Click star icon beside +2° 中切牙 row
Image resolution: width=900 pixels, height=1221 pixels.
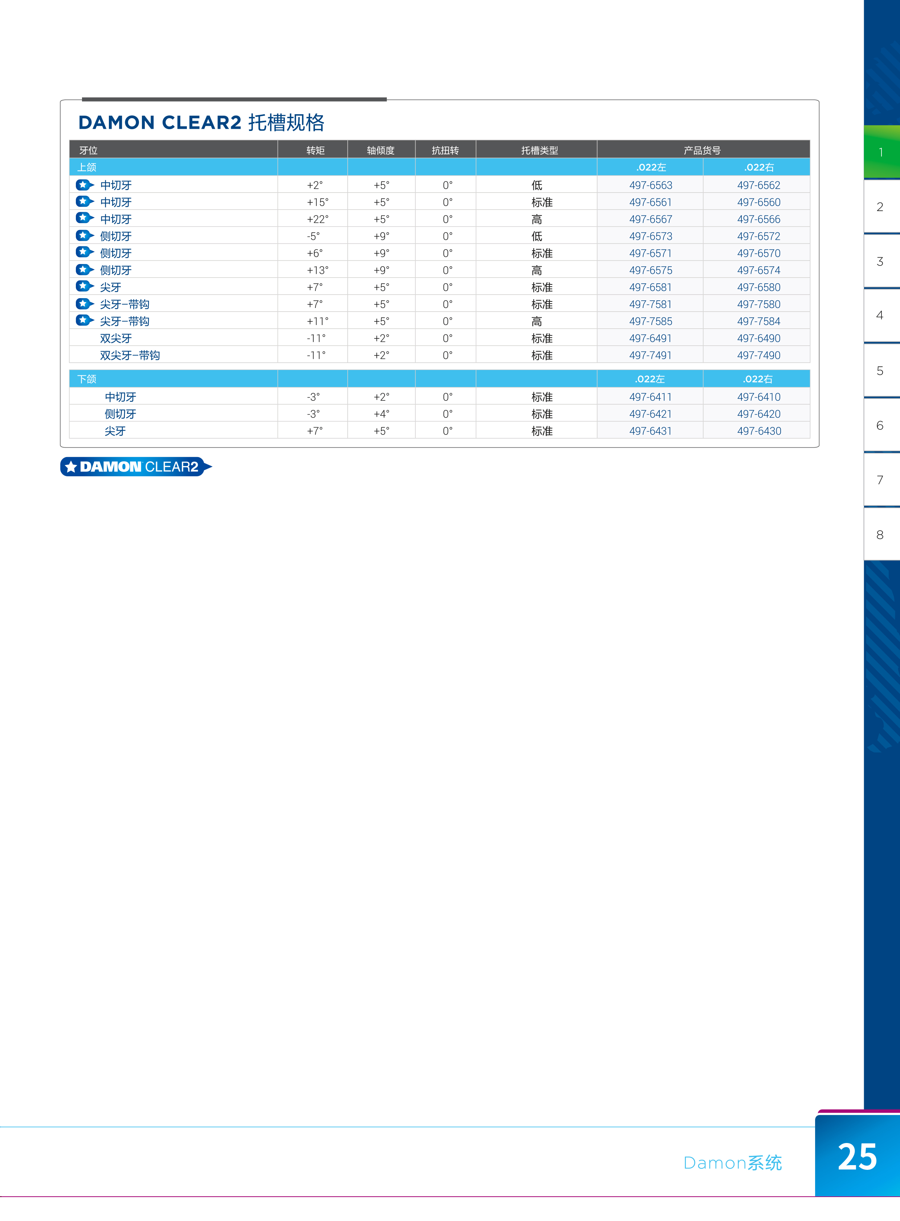pos(84,185)
